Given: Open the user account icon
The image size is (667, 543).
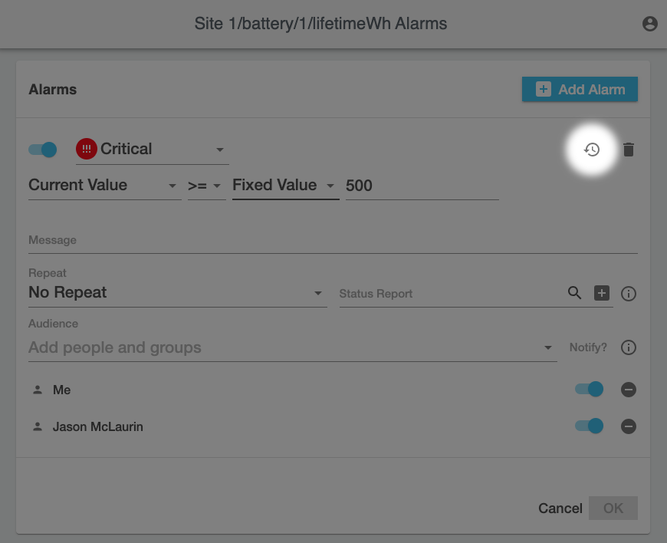Looking at the screenshot, I should [x=649, y=24].
